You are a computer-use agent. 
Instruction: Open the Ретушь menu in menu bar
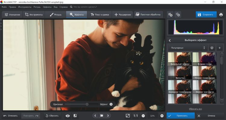click(x=37, y=7)
